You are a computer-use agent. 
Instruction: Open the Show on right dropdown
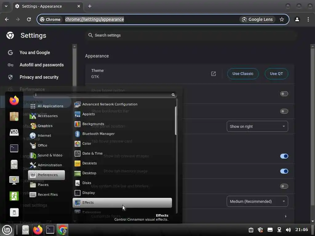[x=257, y=126]
